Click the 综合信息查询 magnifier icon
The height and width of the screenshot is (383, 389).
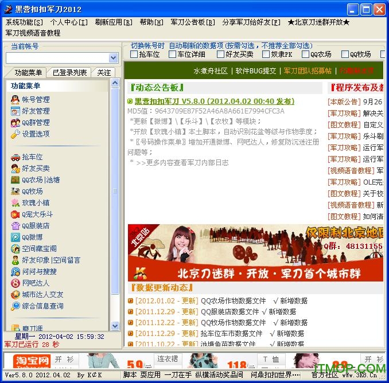pyautogui.click(x=15, y=306)
